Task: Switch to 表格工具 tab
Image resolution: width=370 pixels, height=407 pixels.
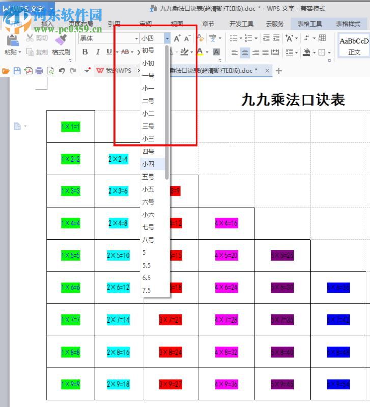Action: click(x=309, y=24)
